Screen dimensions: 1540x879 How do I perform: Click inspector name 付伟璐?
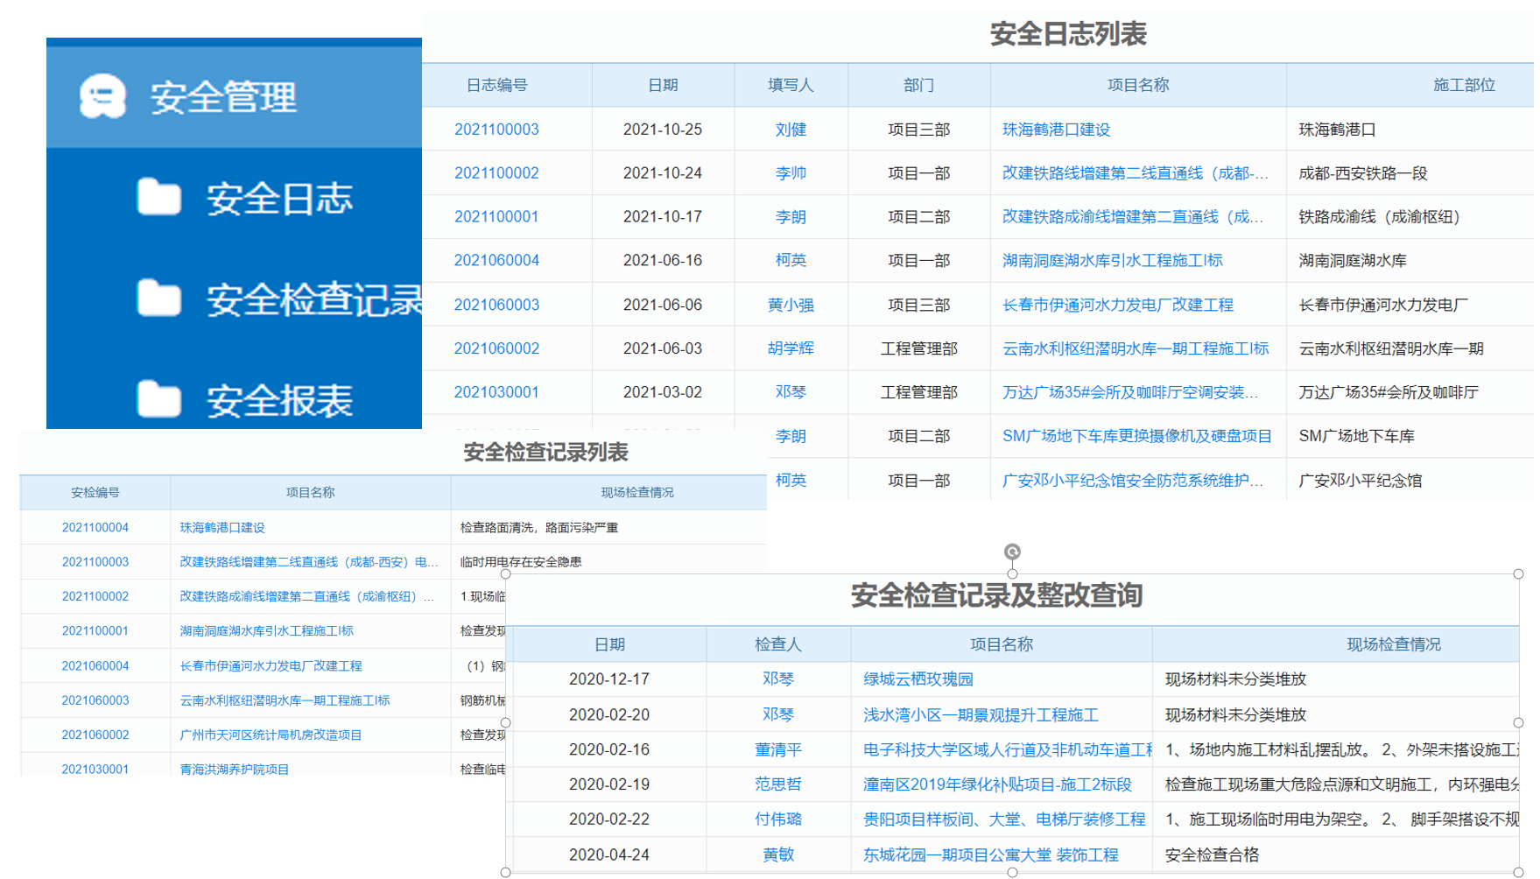click(x=777, y=819)
